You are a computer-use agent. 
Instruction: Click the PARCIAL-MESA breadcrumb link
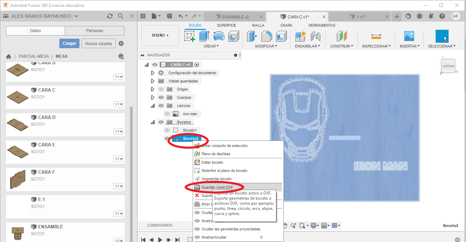coord(34,56)
